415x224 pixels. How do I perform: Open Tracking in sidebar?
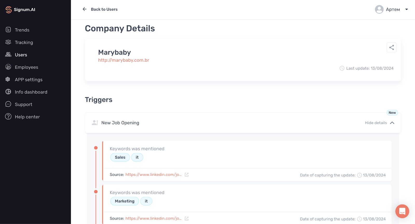24,42
